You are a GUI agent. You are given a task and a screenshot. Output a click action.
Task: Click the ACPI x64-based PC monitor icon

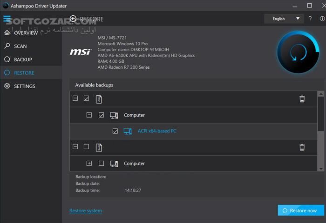pyautogui.click(x=128, y=131)
